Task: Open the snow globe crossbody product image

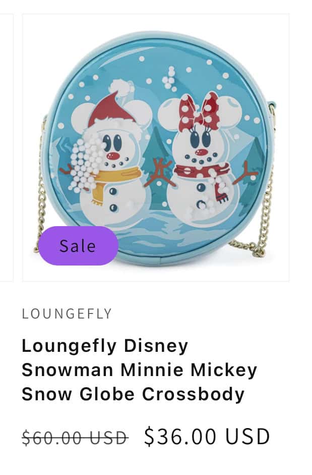Action: tap(156, 147)
